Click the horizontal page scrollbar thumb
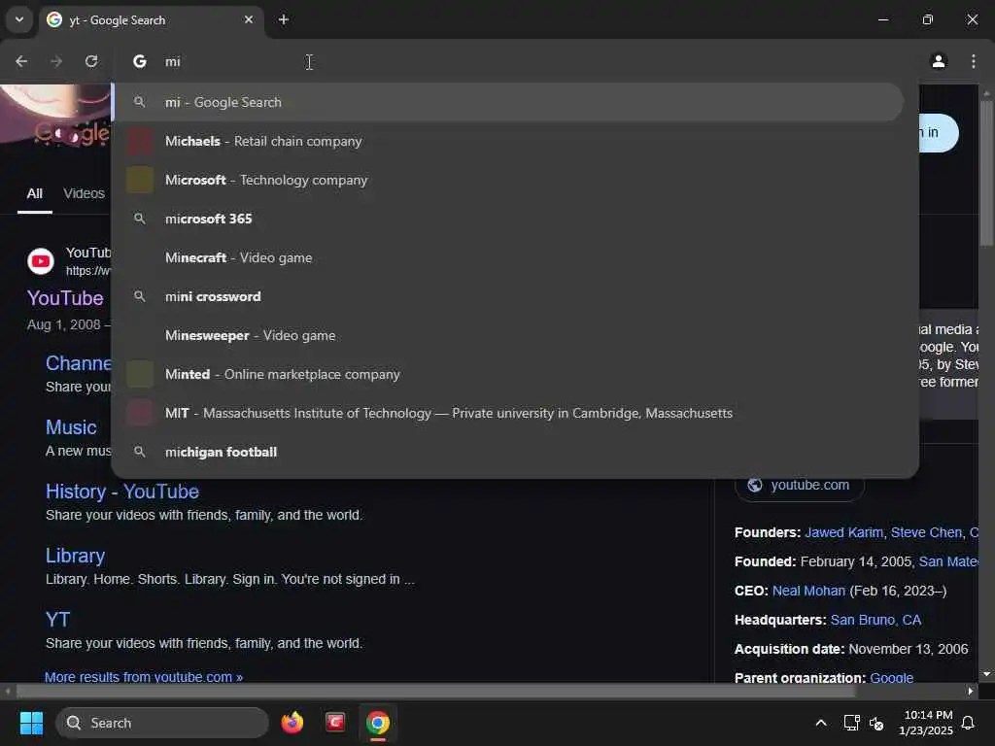 [435, 691]
